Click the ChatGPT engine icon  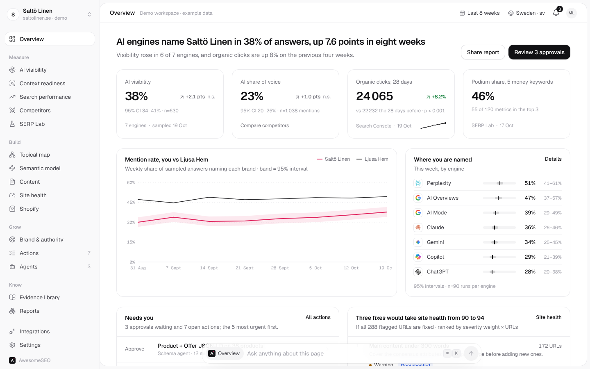point(418,272)
